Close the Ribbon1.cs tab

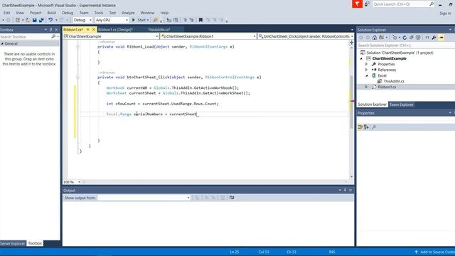[x=93, y=30]
